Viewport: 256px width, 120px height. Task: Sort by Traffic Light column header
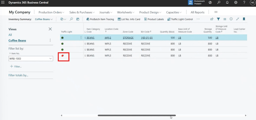pos(67,32)
